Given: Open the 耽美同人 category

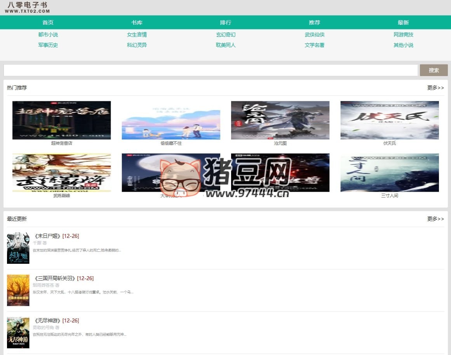Looking at the screenshot, I should pyautogui.click(x=226, y=45).
